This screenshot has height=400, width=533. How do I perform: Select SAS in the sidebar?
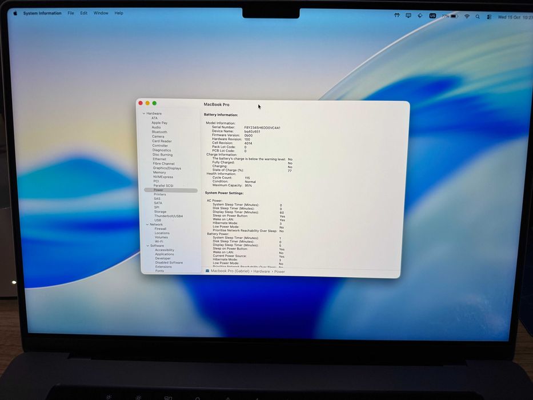click(157, 199)
